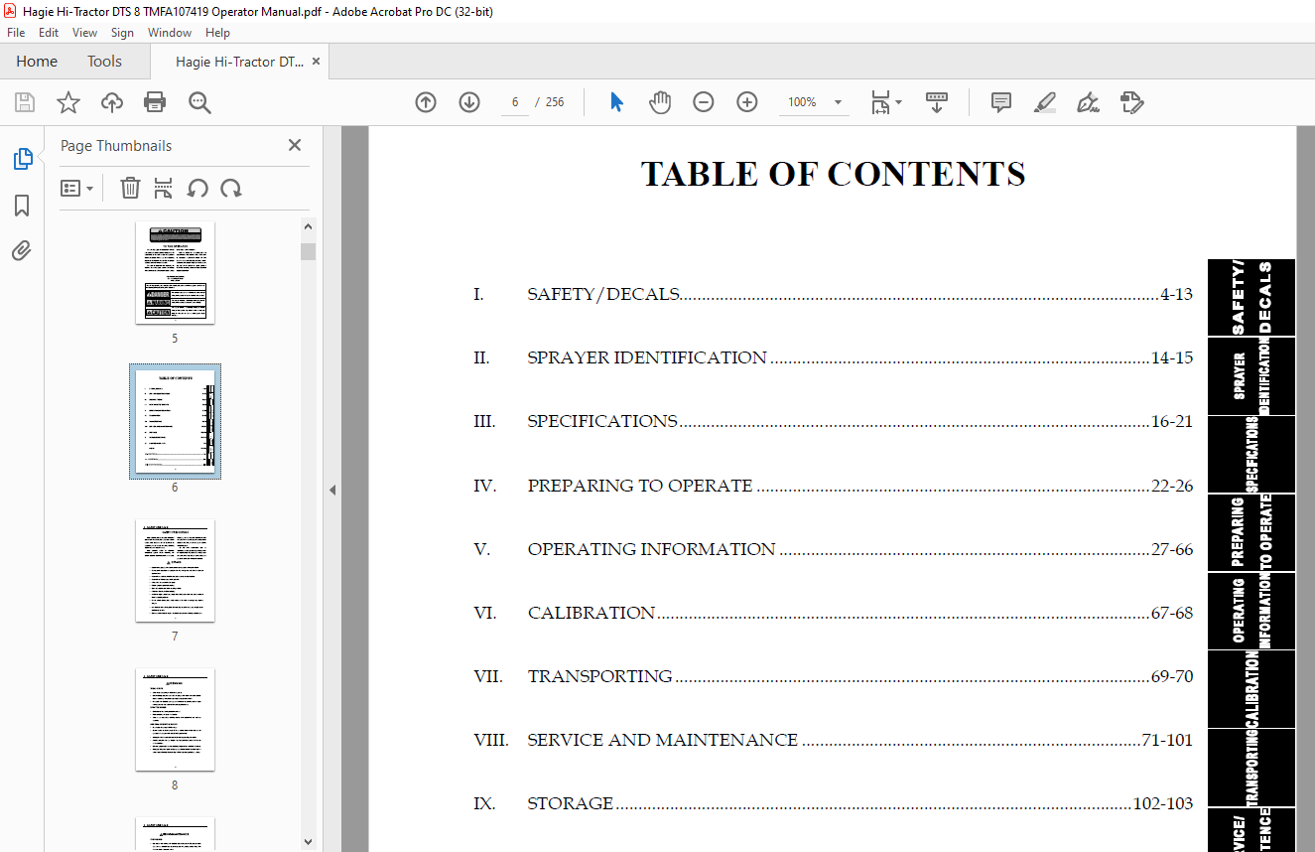
Task: Go to the next page with the down arrow
Action: [x=469, y=102]
